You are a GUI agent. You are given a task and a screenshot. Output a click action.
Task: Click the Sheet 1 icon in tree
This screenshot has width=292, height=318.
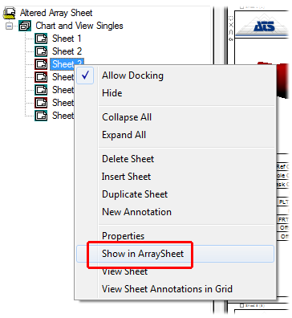pyautogui.click(x=41, y=39)
